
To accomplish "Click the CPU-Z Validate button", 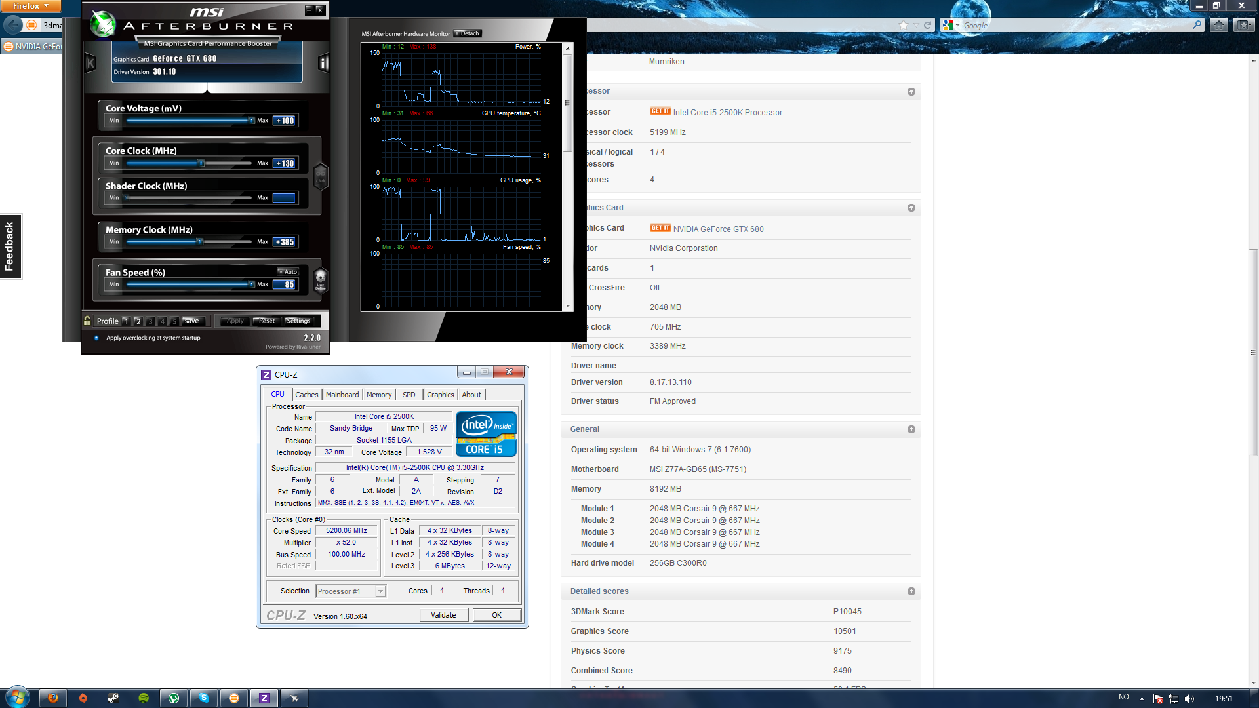I will coord(444,615).
